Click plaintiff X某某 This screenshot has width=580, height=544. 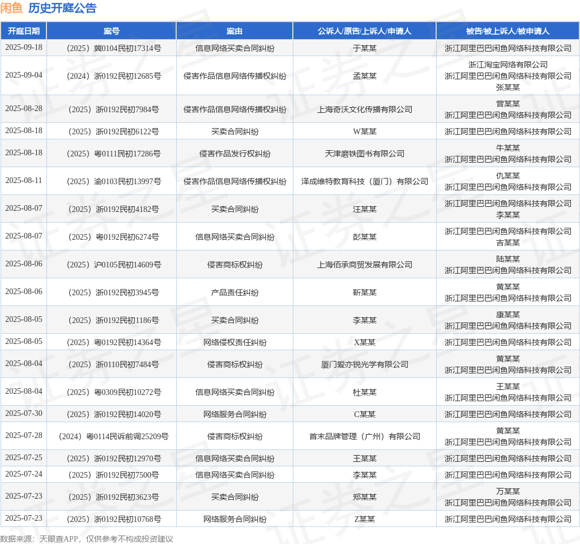point(365,342)
